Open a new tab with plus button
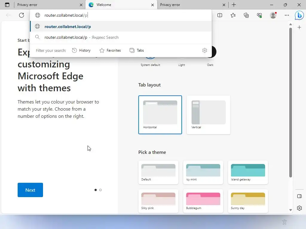 tap(234, 5)
